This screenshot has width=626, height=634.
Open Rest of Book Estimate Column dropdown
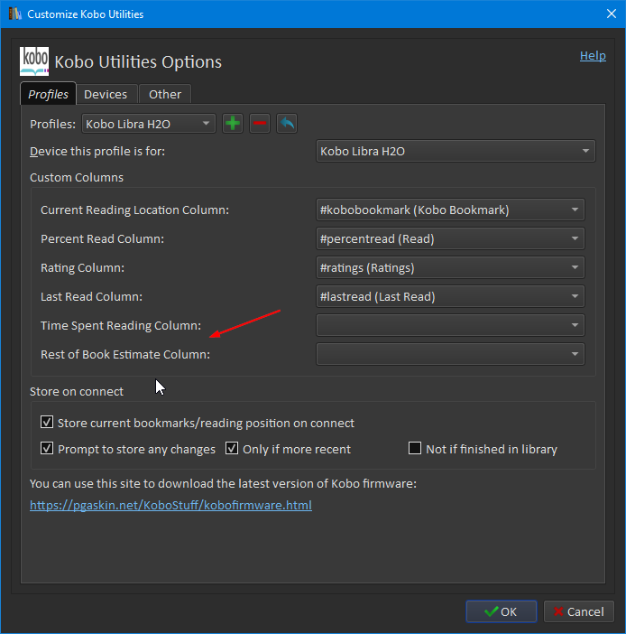(450, 354)
